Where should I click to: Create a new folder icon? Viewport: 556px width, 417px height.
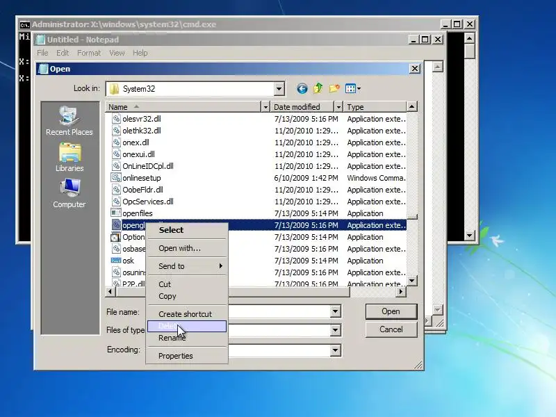(x=334, y=88)
